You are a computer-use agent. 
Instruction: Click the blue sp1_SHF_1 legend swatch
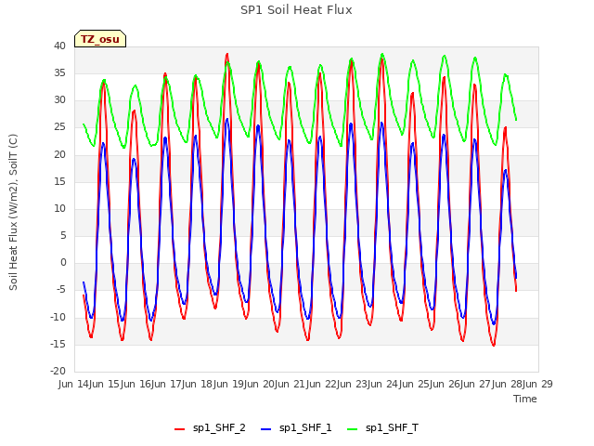click(266, 429)
